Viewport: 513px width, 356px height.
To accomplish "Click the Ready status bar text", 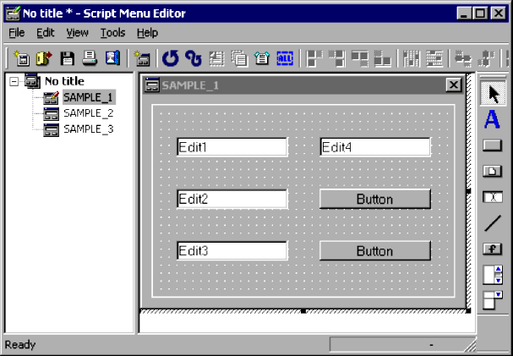I will [20, 344].
